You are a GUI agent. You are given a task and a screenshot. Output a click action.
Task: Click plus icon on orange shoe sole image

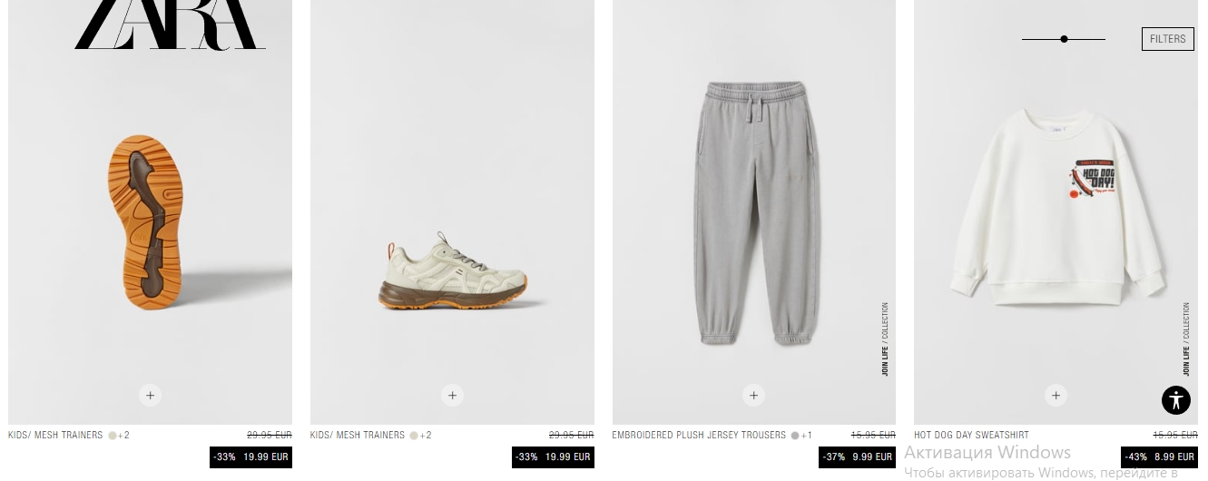coord(151,395)
